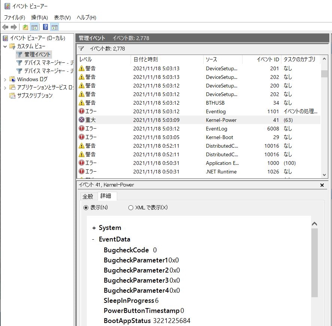Click warning icon on DeviceSetup event 201 row
332x326 pixels.
pyautogui.click(x=82, y=68)
